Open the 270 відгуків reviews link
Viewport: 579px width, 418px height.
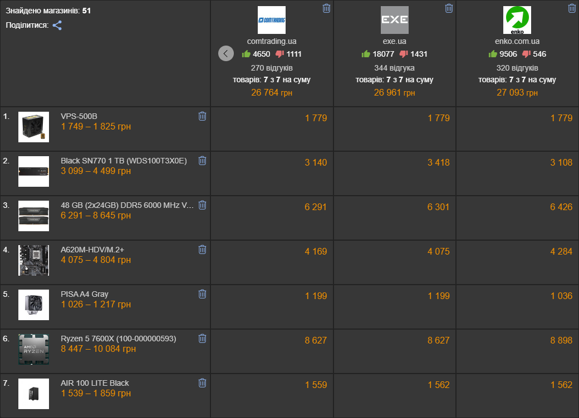[x=272, y=68]
